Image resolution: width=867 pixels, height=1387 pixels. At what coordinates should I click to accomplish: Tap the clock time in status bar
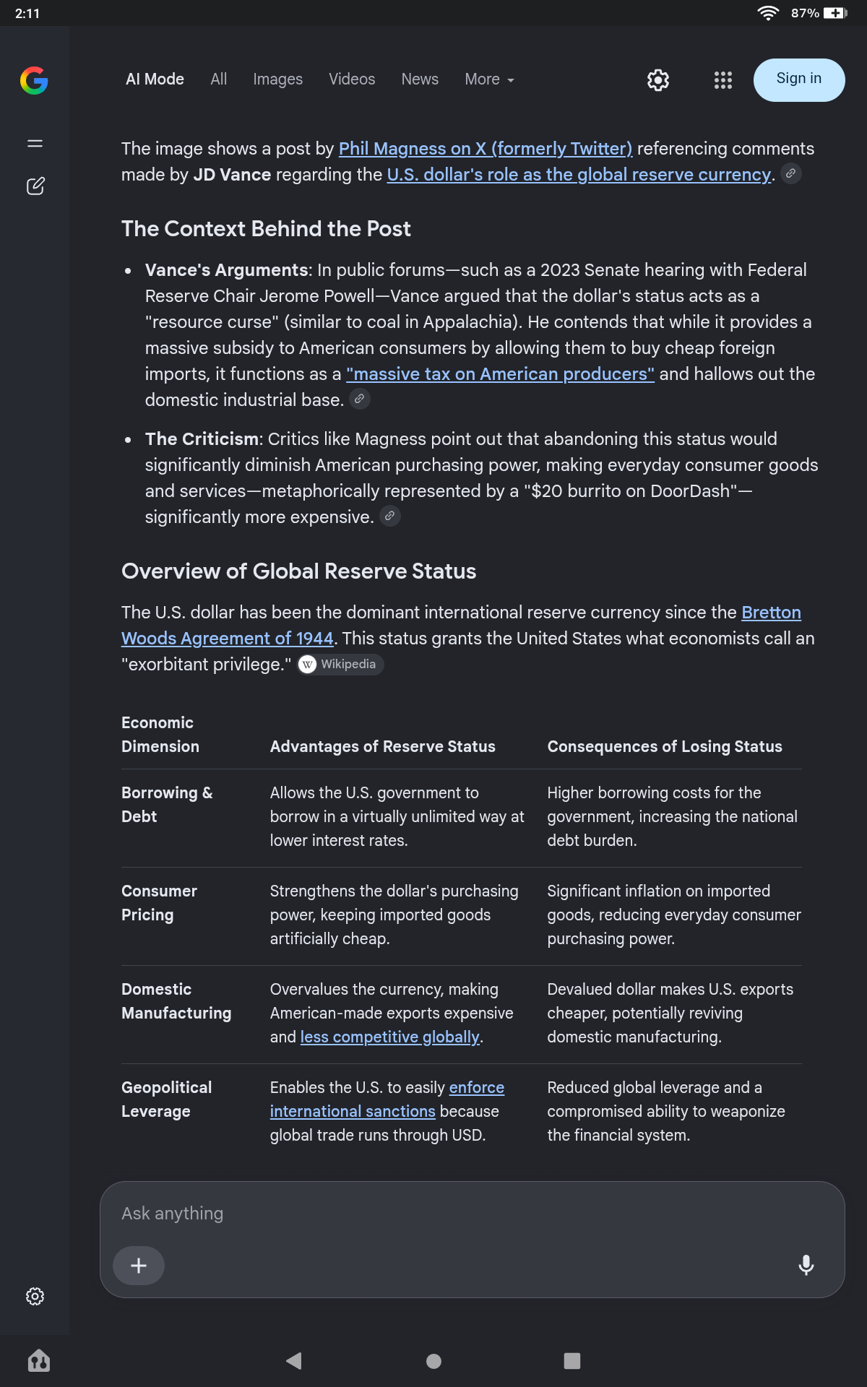27,13
